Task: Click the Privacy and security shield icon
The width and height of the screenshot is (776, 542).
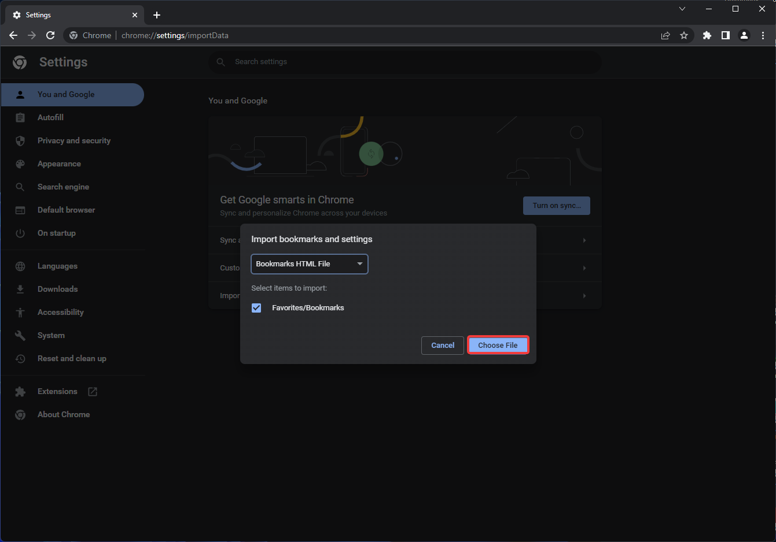Action: coord(20,140)
